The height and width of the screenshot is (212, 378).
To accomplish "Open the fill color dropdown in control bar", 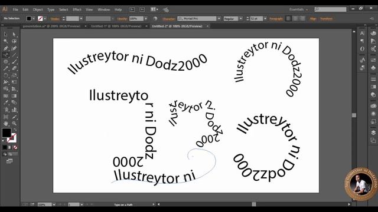I will coord(34,18).
